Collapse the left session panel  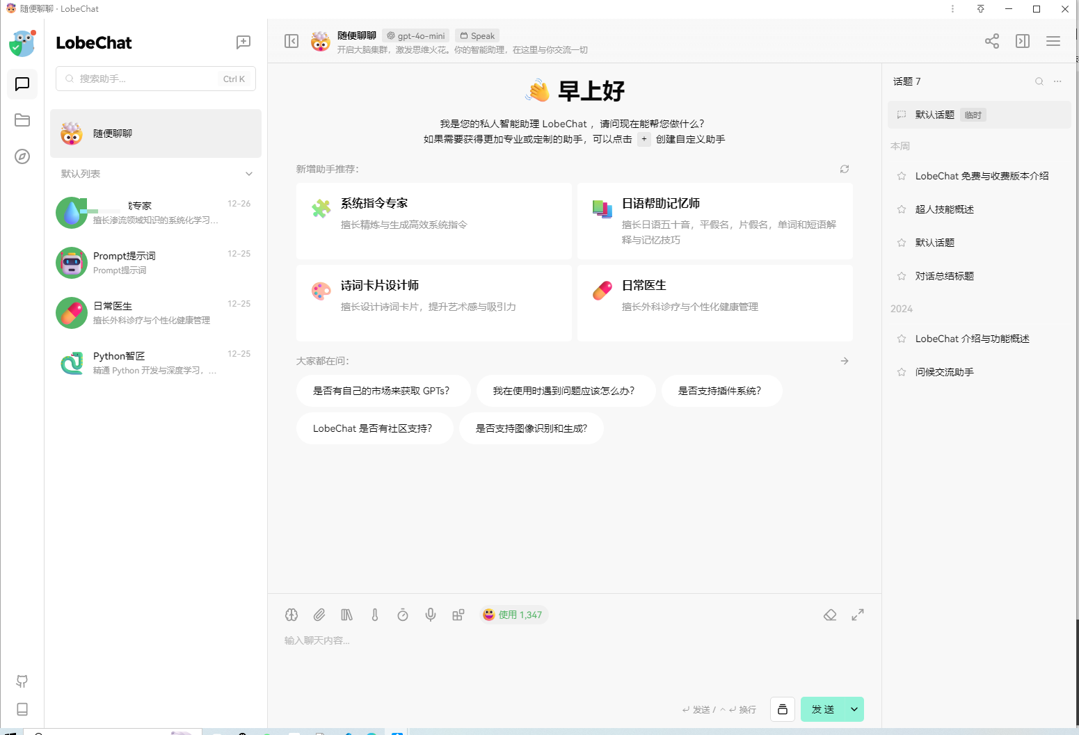pos(291,41)
